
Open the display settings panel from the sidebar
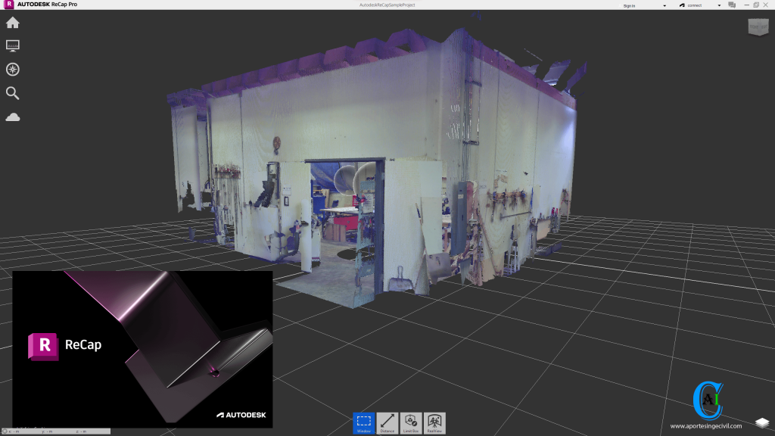13,45
